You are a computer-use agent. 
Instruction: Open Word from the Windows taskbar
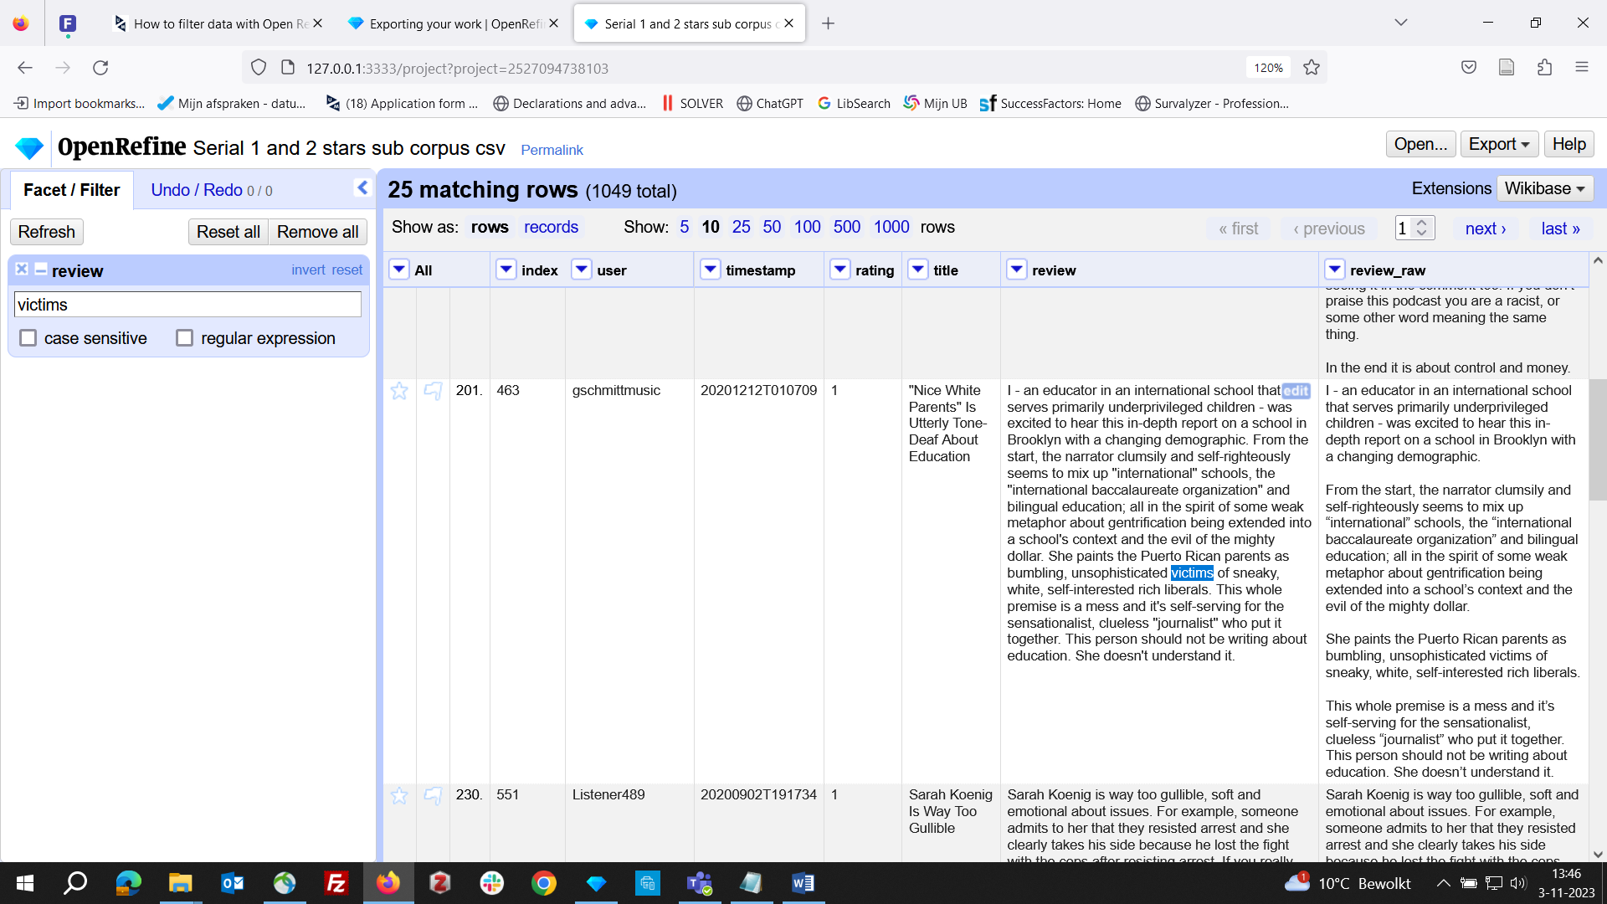tap(803, 883)
